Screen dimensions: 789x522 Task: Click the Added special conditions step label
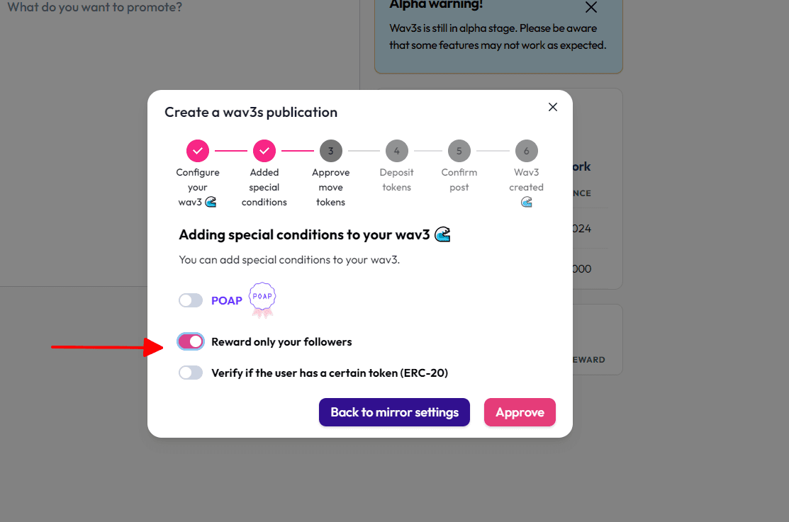coord(264,187)
